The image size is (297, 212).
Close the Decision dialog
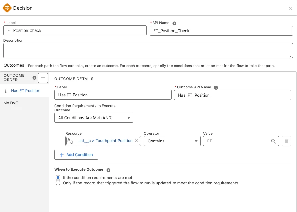(x=290, y=8)
